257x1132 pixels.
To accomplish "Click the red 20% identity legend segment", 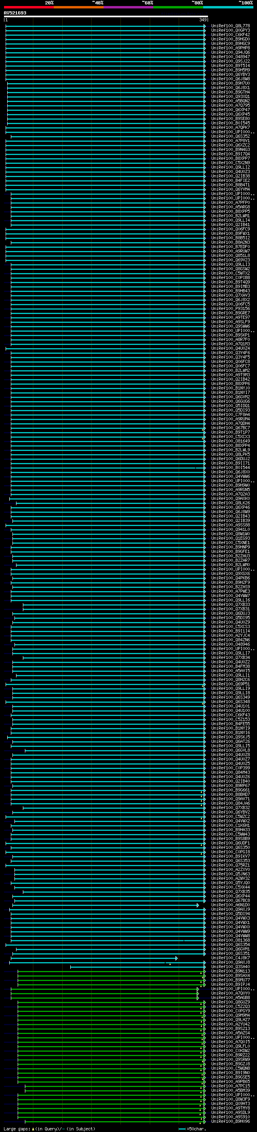I will 29,7.
